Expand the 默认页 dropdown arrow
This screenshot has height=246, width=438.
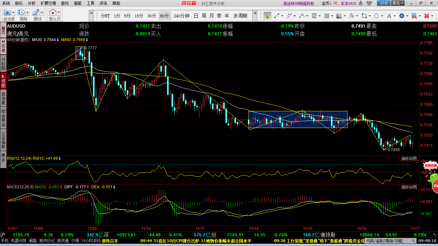59,13
